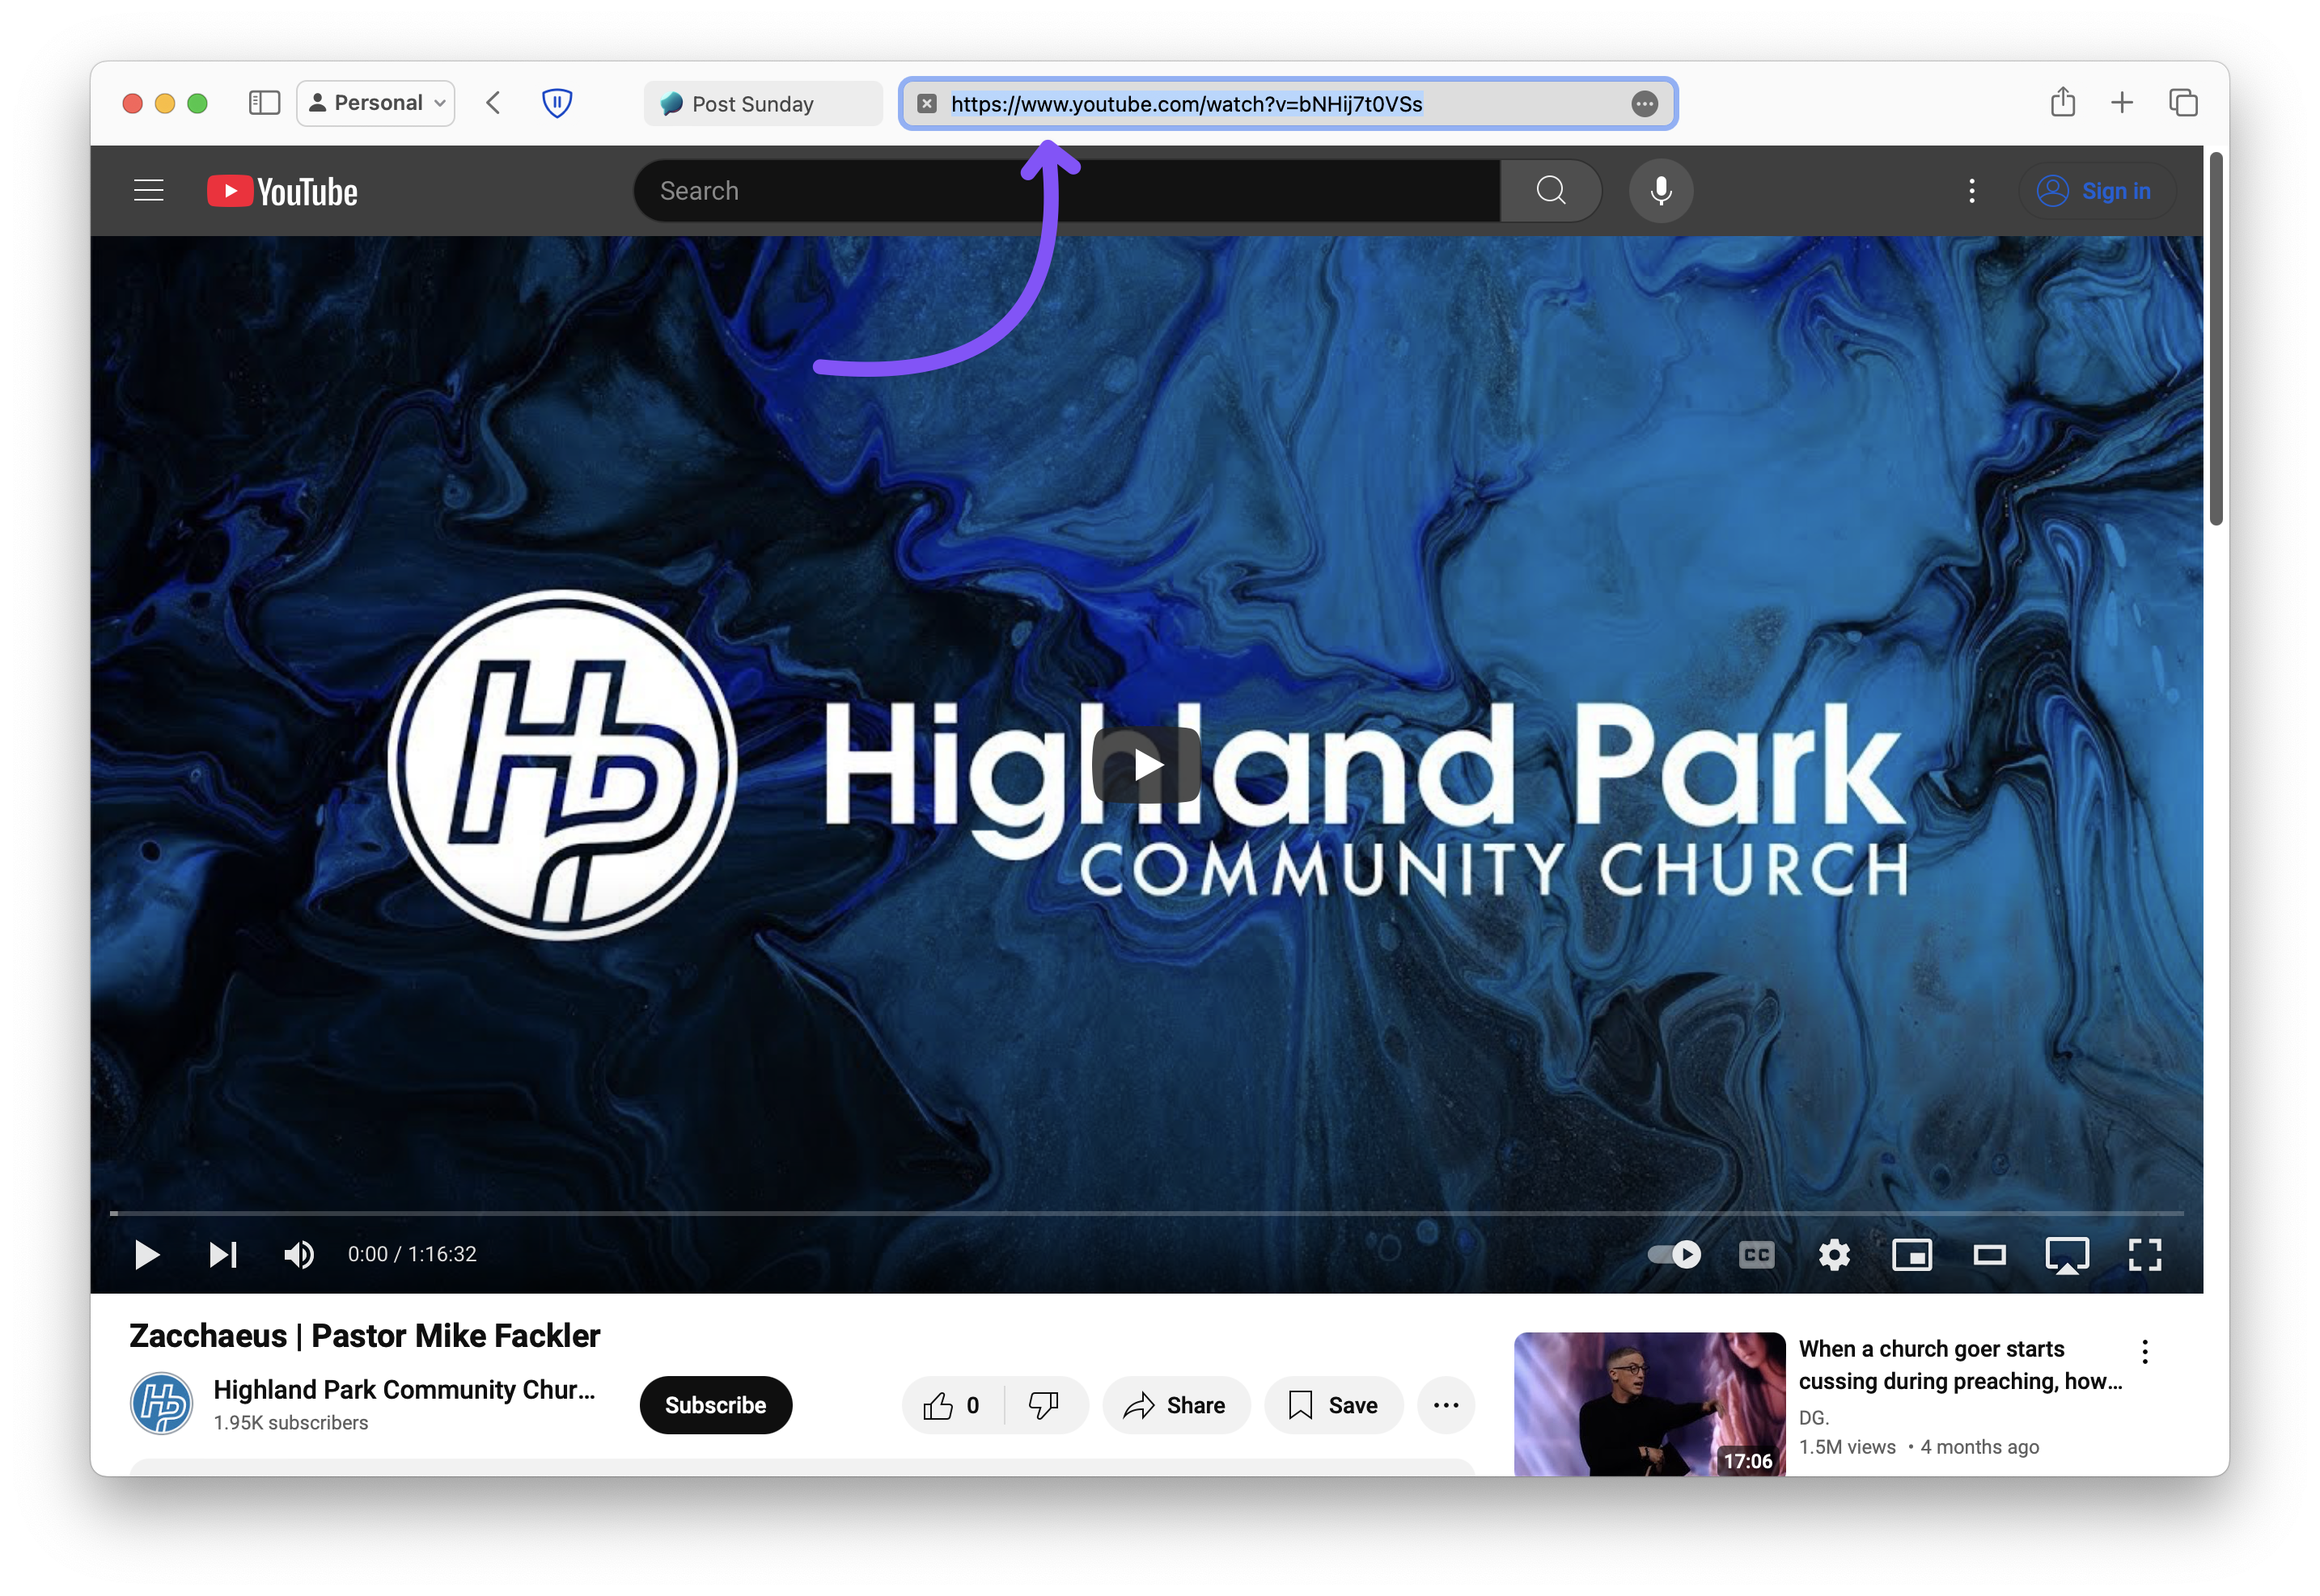Image resolution: width=2320 pixels, height=1596 pixels.
Task: Open the Personal profile dropdown
Action: (x=376, y=103)
